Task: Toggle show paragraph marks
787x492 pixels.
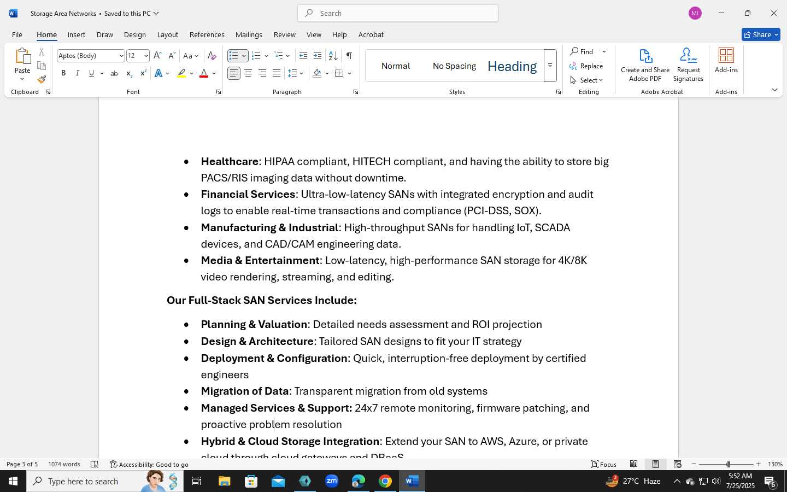Action: coord(349,56)
